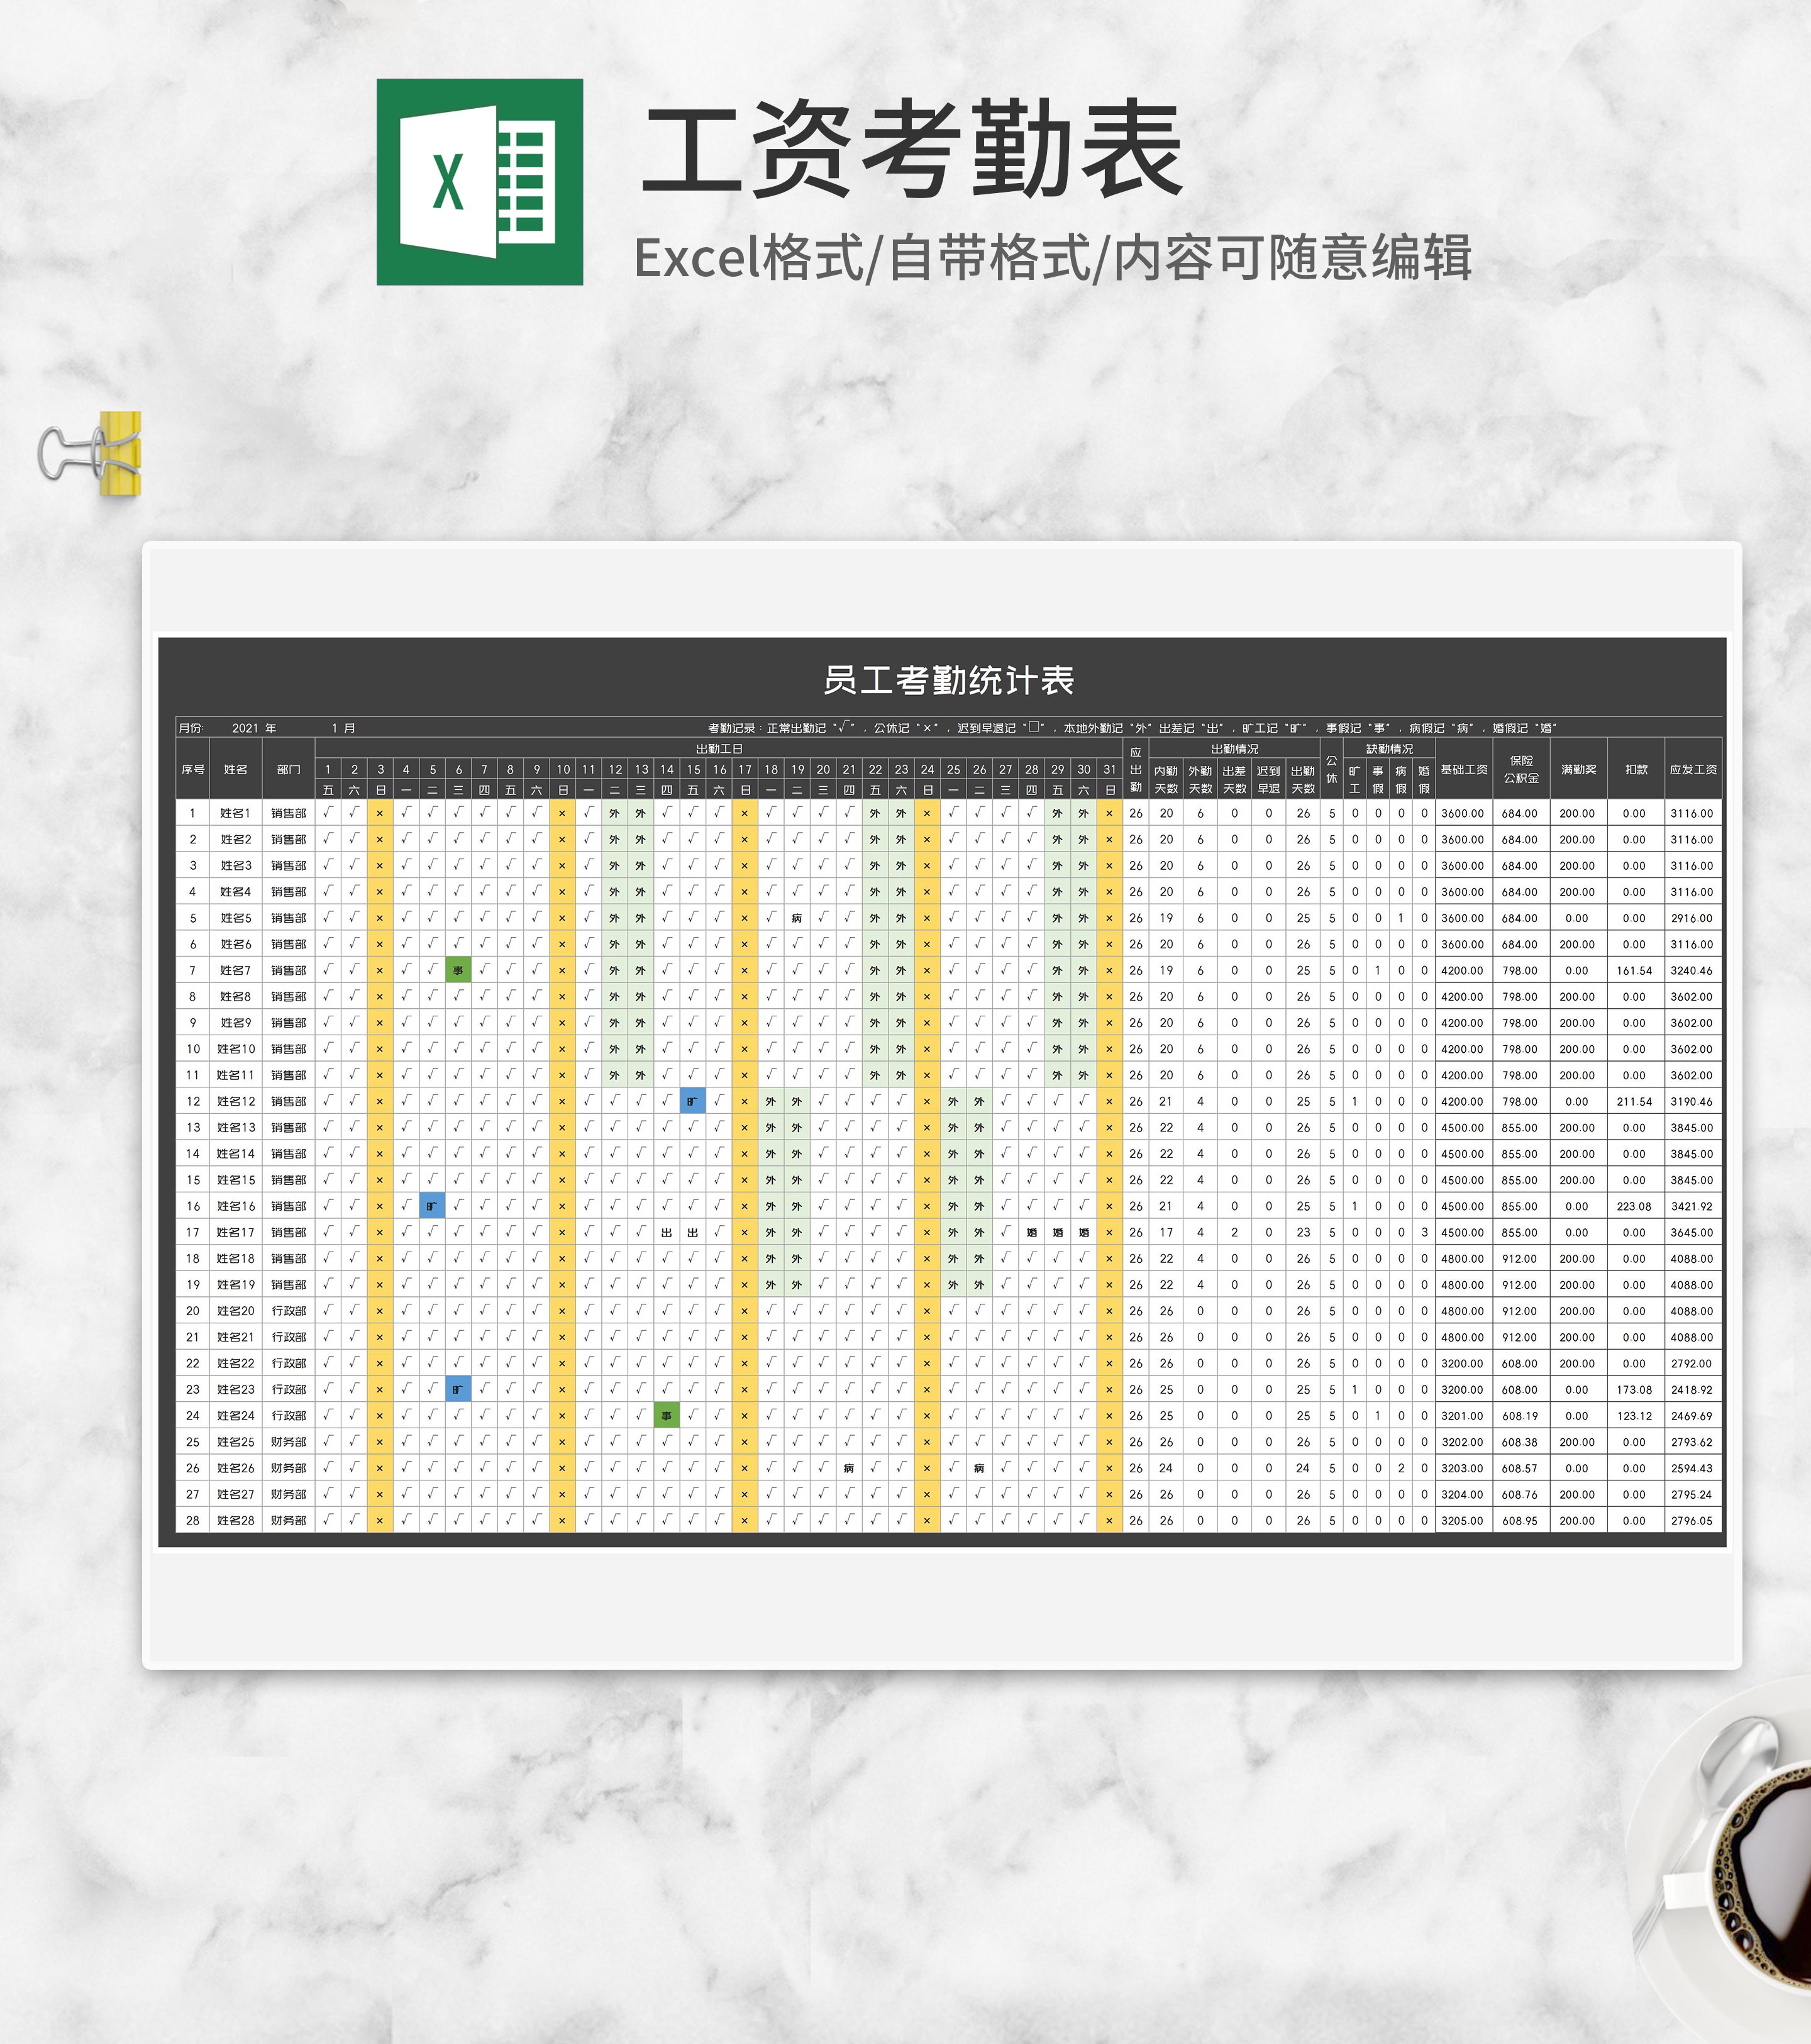Toggle an 外 outside-duty mark on 姓名3's row
This screenshot has height=2044, width=1811.
pyautogui.click(x=614, y=865)
